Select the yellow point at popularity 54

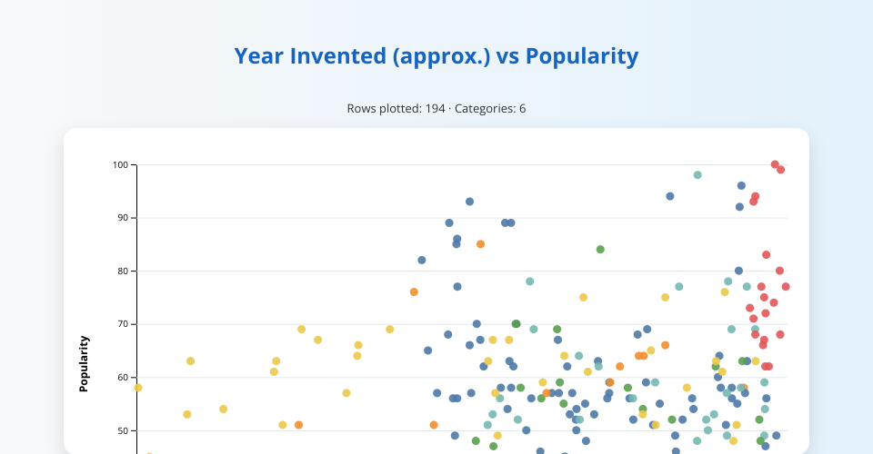point(223,410)
